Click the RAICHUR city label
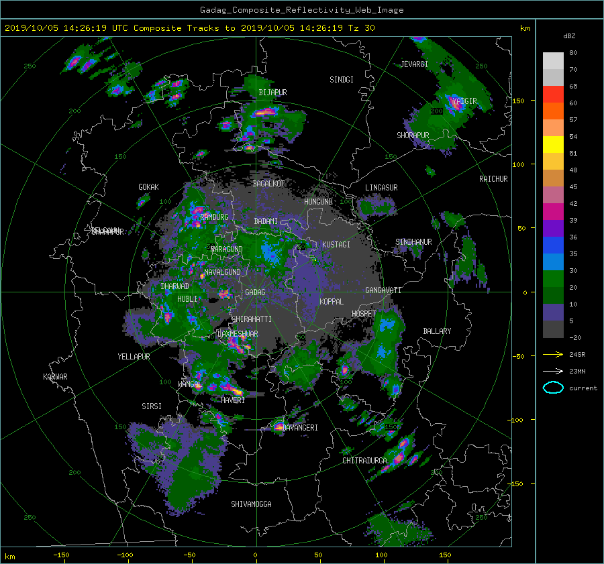Image resolution: width=604 pixels, height=564 pixels. 493,179
